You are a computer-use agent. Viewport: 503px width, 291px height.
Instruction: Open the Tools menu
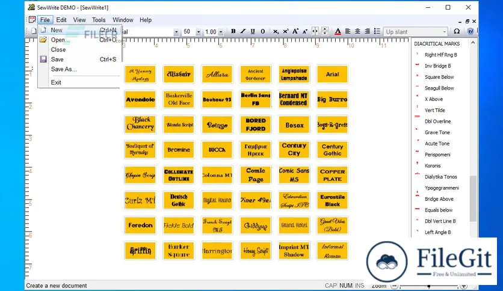point(99,20)
